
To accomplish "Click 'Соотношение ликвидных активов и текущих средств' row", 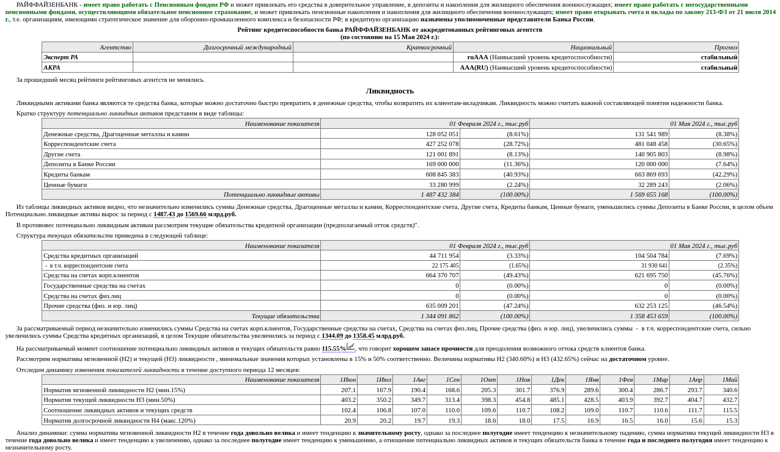I will tap(390, 410).
